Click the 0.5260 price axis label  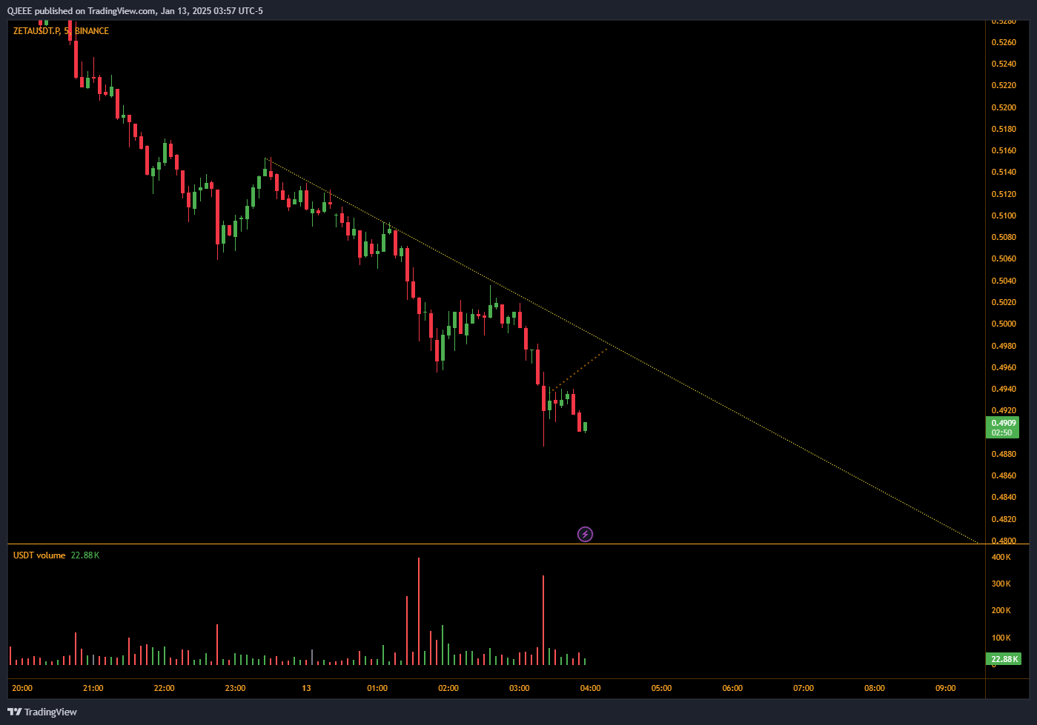[1004, 42]
